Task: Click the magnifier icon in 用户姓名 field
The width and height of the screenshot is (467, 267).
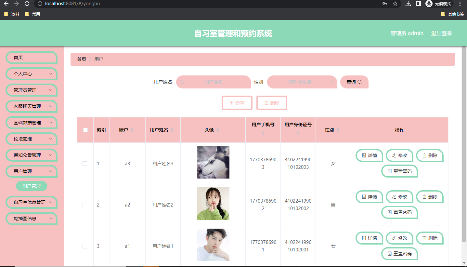Action: click(182, 82)
